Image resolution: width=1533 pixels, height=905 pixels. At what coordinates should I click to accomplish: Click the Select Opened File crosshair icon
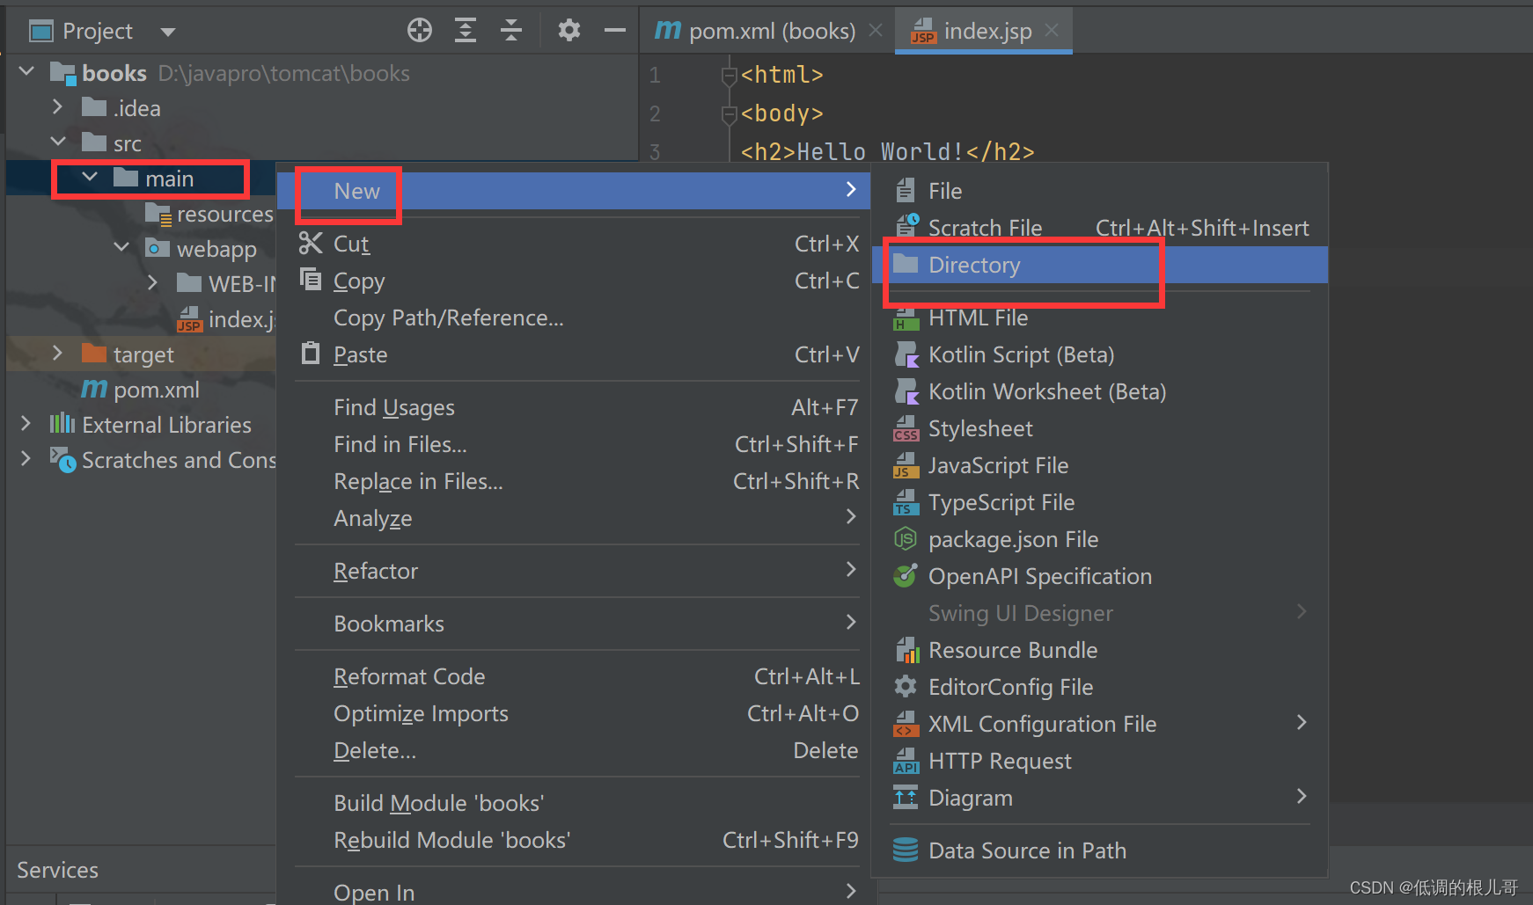(x=419, y=30)
